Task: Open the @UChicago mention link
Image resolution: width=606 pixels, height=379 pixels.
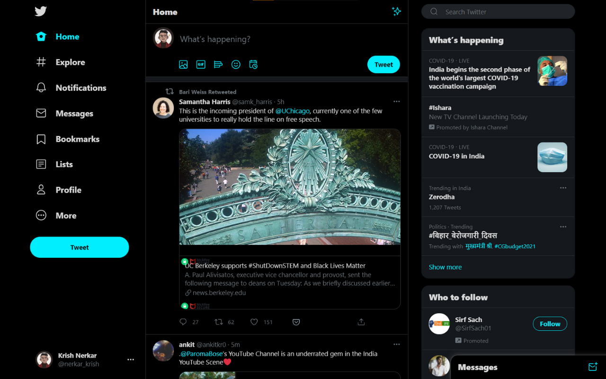Action: (293, 111)
